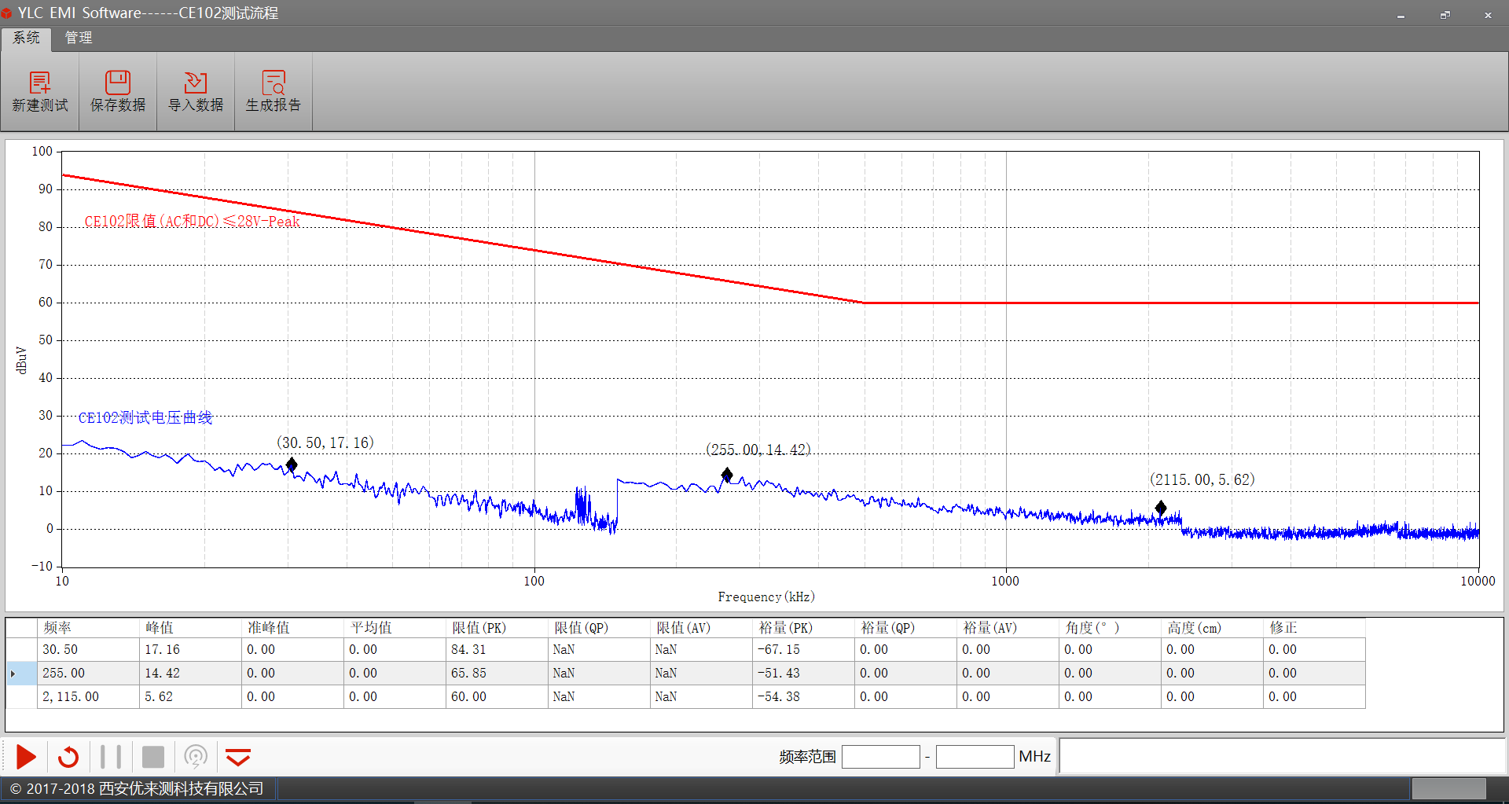The height and width of the screenshot is (804, 1509).
Task: Click the 裕量(PK) column header
Action: 802,628
